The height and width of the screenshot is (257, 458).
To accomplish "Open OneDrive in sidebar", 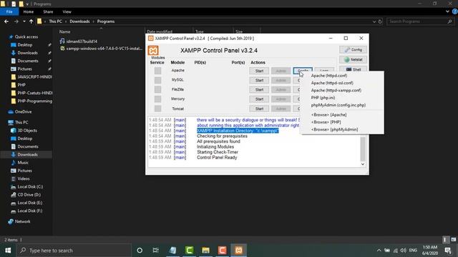I will point(20,111).
